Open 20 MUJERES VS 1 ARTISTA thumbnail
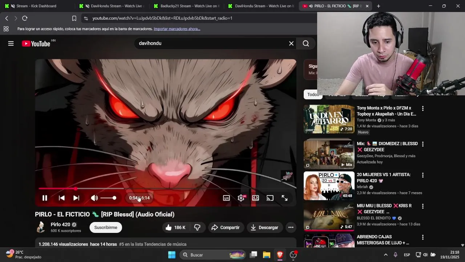Screen dimensions: 465x262 coord(329,186)
